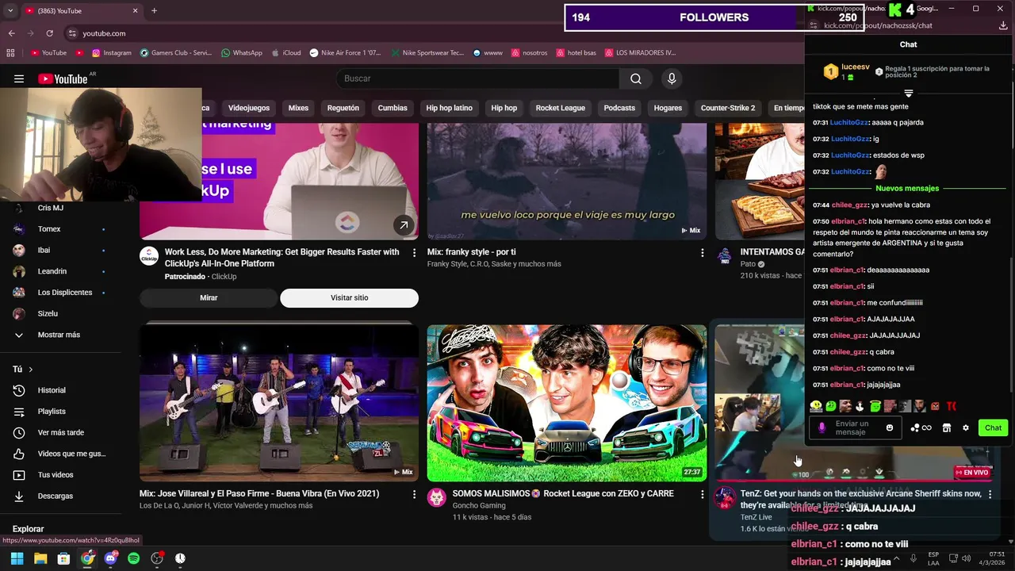Click ClickUp channel avatar
Viewport: 1015px width, 571px height.
point(149,256)
